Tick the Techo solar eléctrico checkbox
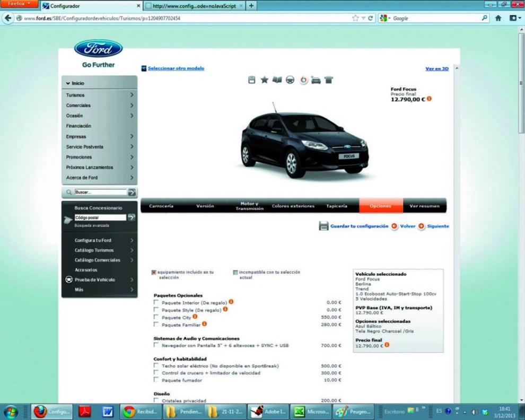525x420 pixels. pos(156,365)
